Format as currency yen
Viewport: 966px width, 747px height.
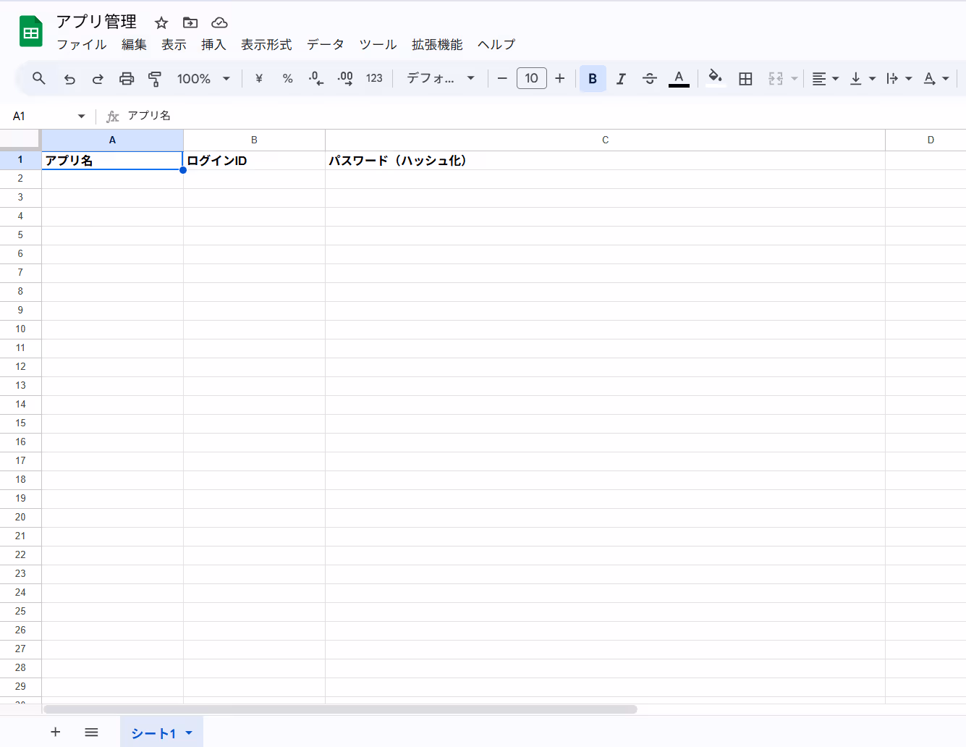point(259,78)
